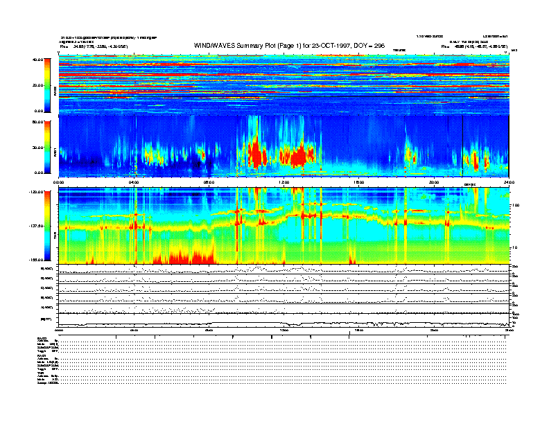
Task: Click the -137.50 label on TNR scale
Action: click(36, 226)
